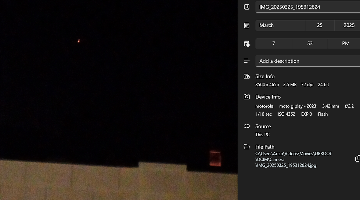Click the 24 bit depth value
The image size is (360, 200).
click(x=323, y=85)
